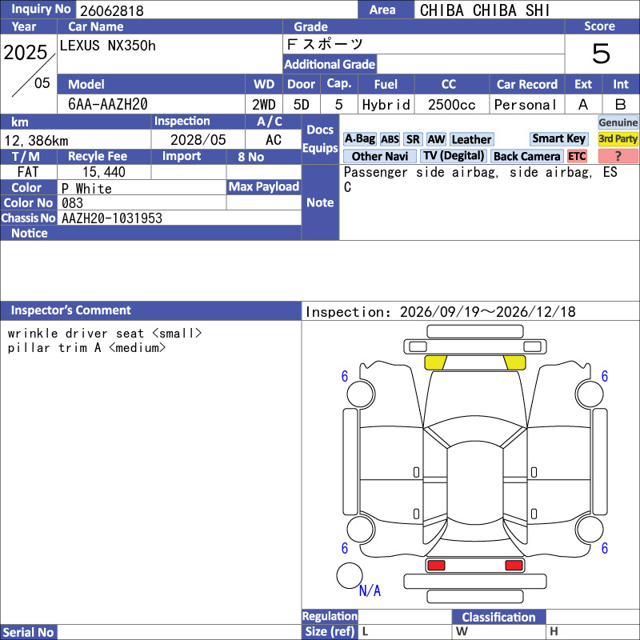The image size is (640, 640).
Task: Click the N/A spare tire circle
Action: (x=350, y=575)
